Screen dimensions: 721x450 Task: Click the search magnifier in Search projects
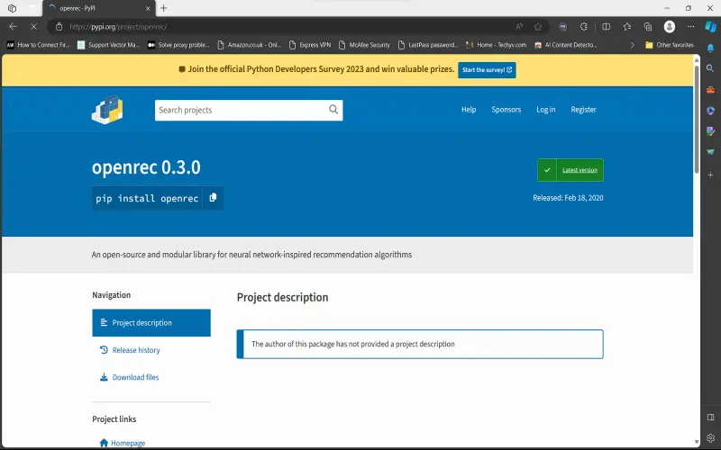pos(333,110)
